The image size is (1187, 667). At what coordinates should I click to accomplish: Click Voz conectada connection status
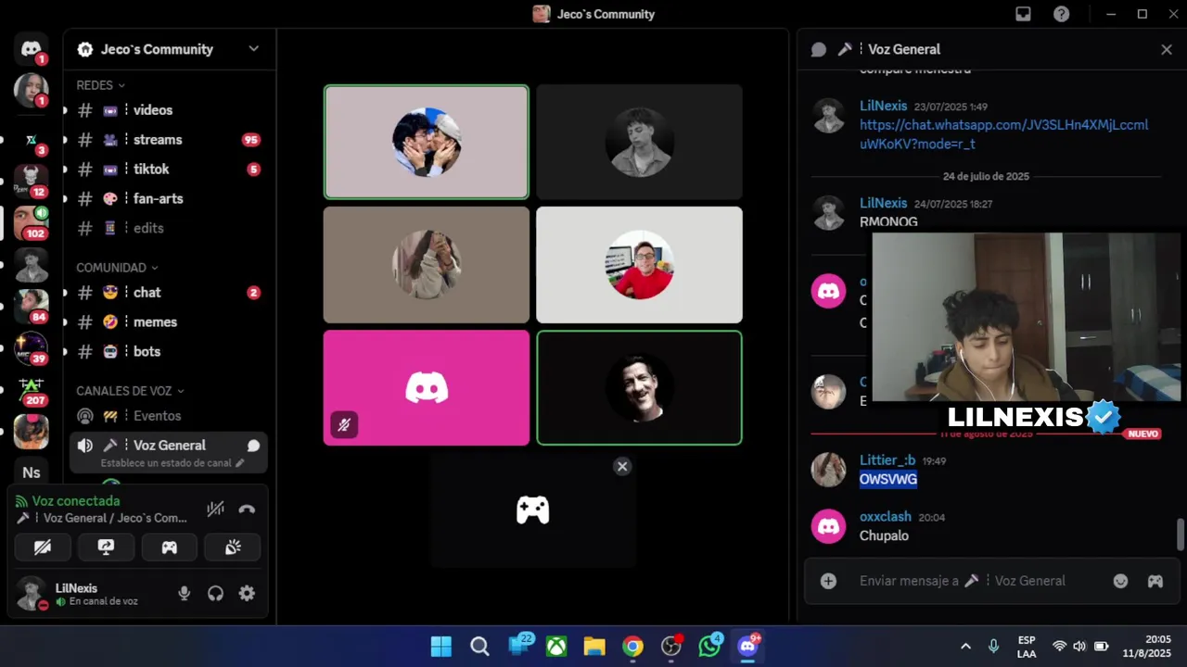click(x=75, y=501)
